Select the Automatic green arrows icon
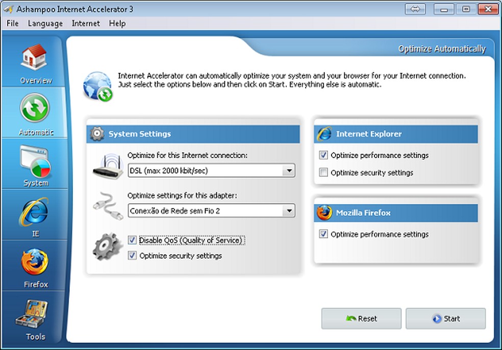The image size is (502, 350). coord(35,108)
